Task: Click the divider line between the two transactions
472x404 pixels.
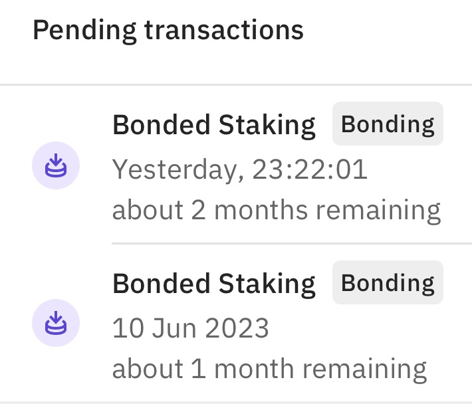Action: pos(291,244)
